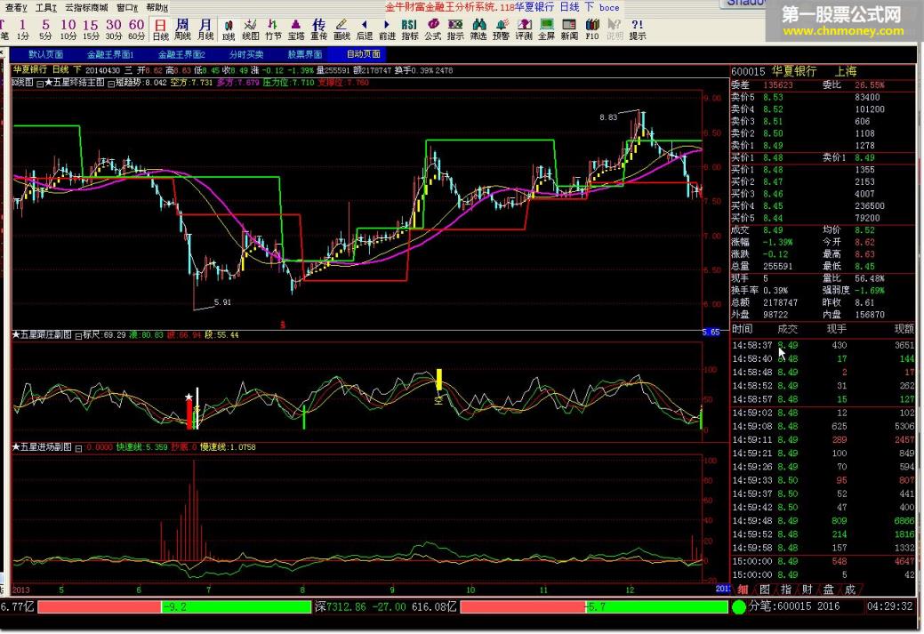Switch to 10分 ten-minute period

click(x=68, y=29)
